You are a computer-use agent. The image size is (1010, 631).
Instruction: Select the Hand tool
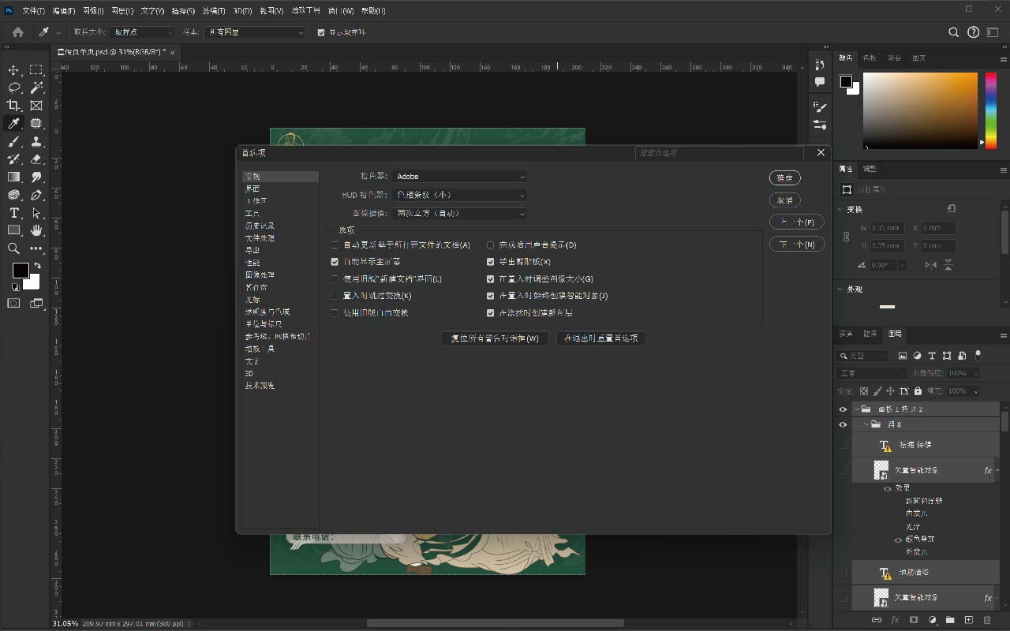(36, 230)
